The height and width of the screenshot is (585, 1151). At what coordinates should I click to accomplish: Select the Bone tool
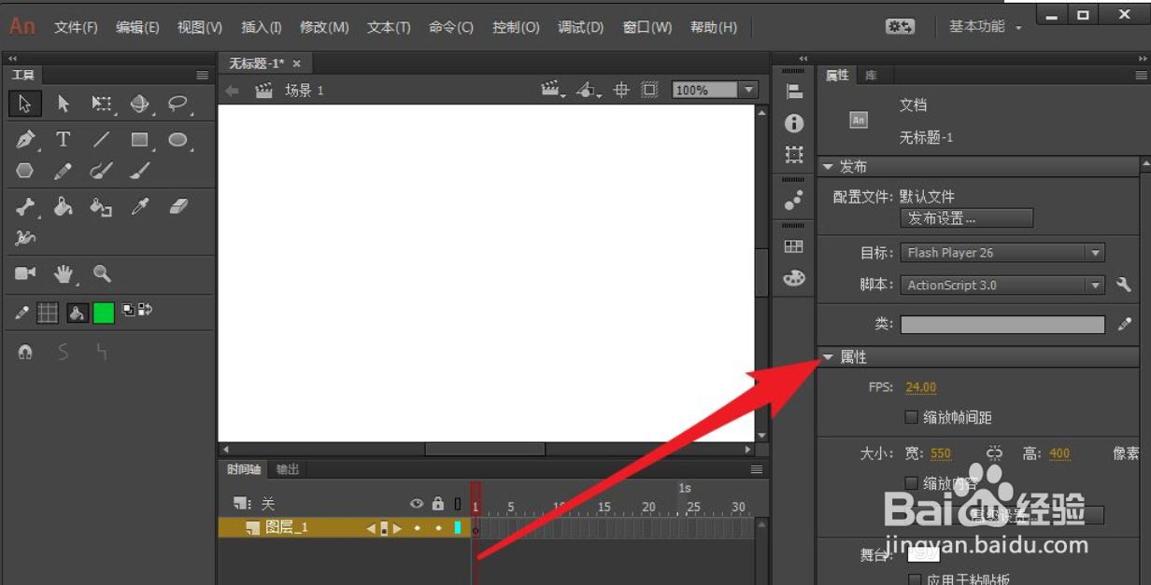point(25,206)
